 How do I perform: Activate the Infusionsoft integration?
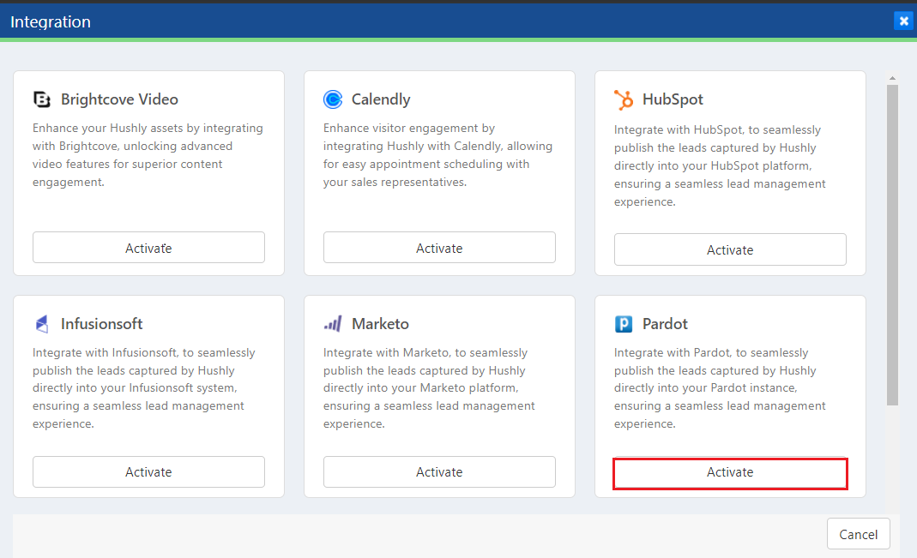148,471
